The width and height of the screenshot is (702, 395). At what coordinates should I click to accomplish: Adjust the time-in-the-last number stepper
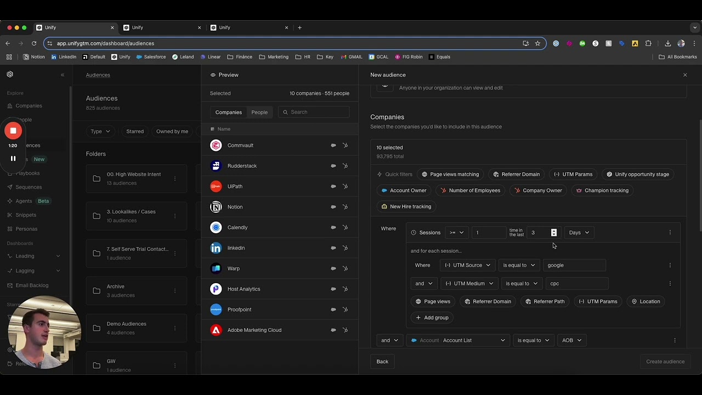pos(554,233)
